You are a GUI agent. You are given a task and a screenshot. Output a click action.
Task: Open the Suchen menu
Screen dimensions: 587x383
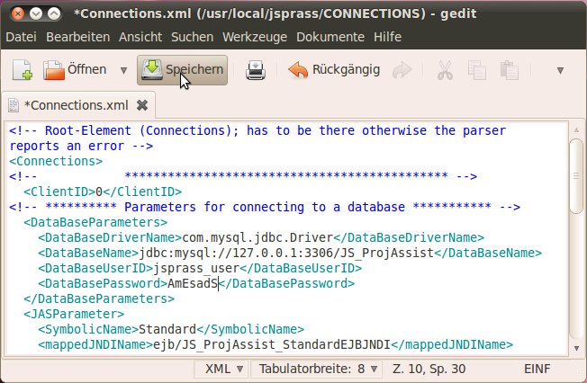click(192, 37)
